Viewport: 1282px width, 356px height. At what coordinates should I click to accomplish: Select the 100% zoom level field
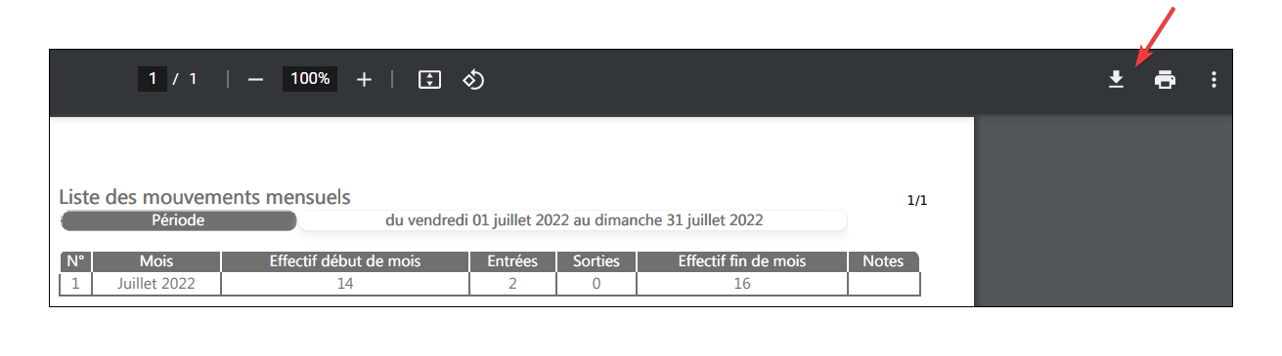pyautogui.click(x=310, y=79)
